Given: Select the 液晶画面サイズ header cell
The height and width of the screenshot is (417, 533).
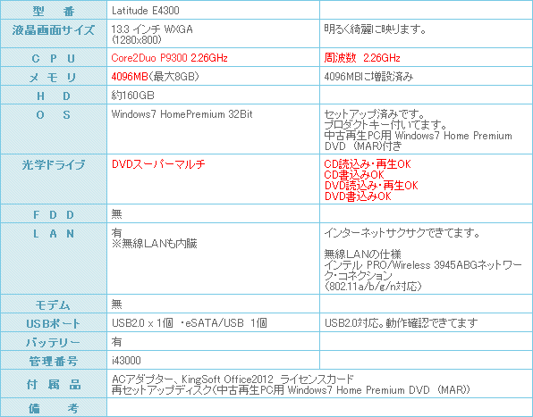Looking at the screenshot, I should tap(54, 34).
